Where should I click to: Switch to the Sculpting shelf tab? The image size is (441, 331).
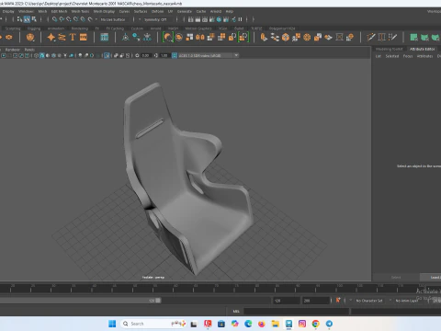(13, 29)
